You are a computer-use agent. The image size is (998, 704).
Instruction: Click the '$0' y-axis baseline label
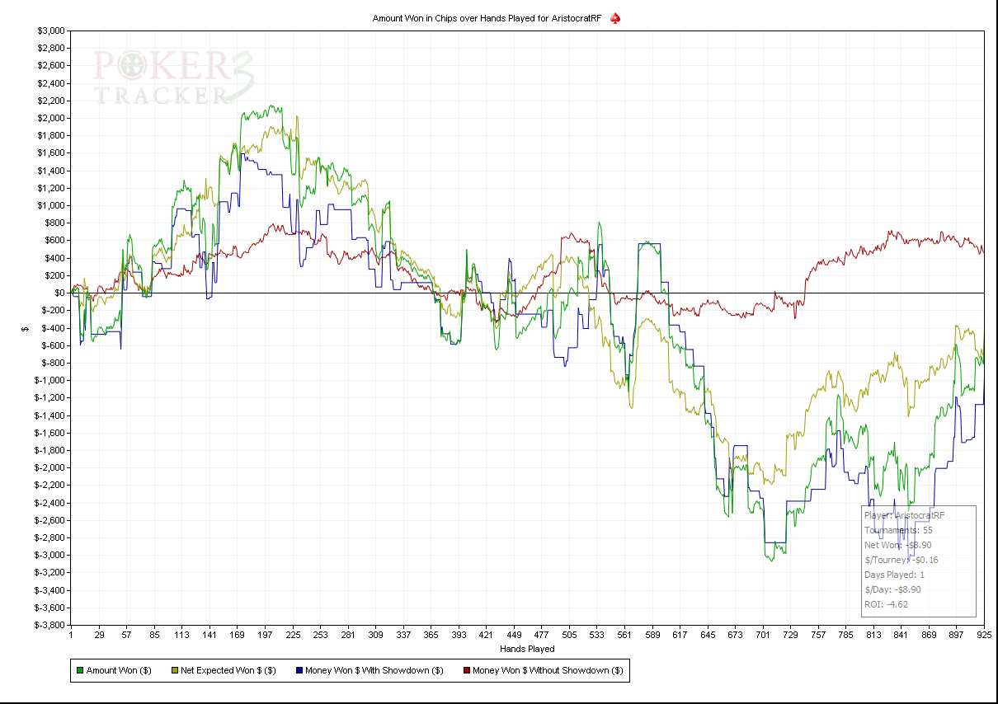tap(59, 293)
